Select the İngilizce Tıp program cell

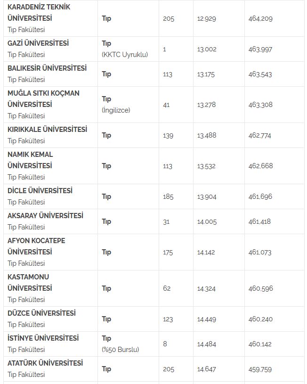(116, 105)
